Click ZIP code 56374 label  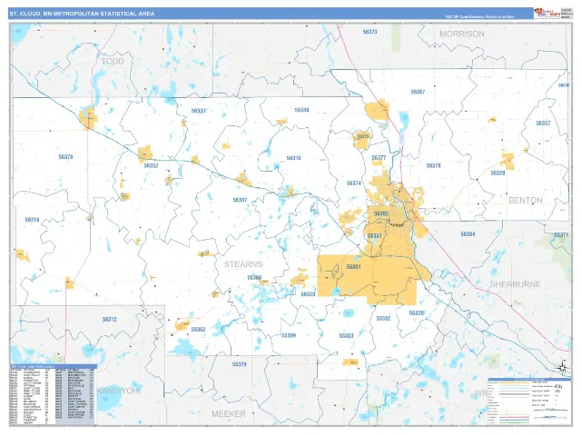(x=354, y=183)
